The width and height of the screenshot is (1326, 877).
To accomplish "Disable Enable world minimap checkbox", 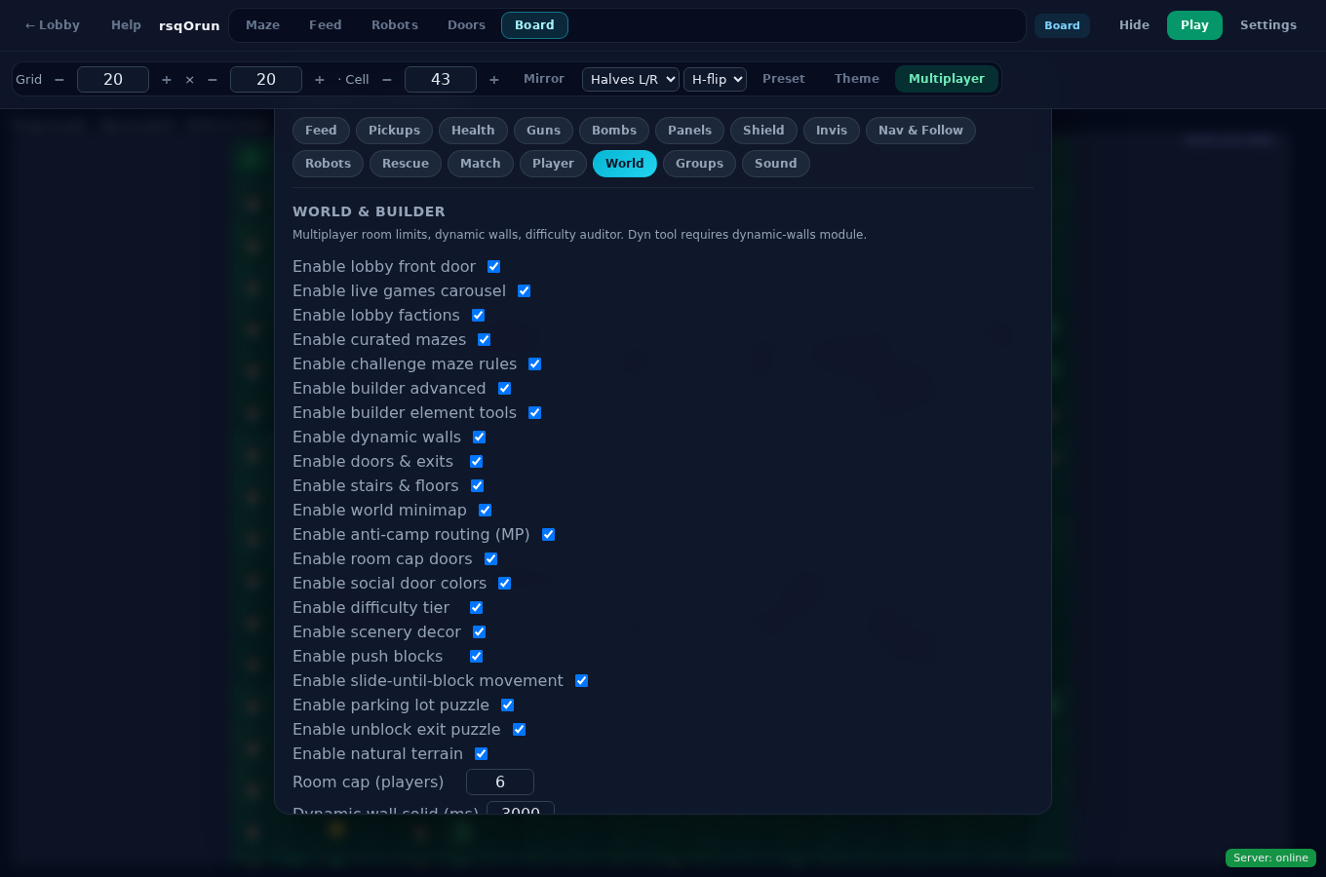I will 485,511.
